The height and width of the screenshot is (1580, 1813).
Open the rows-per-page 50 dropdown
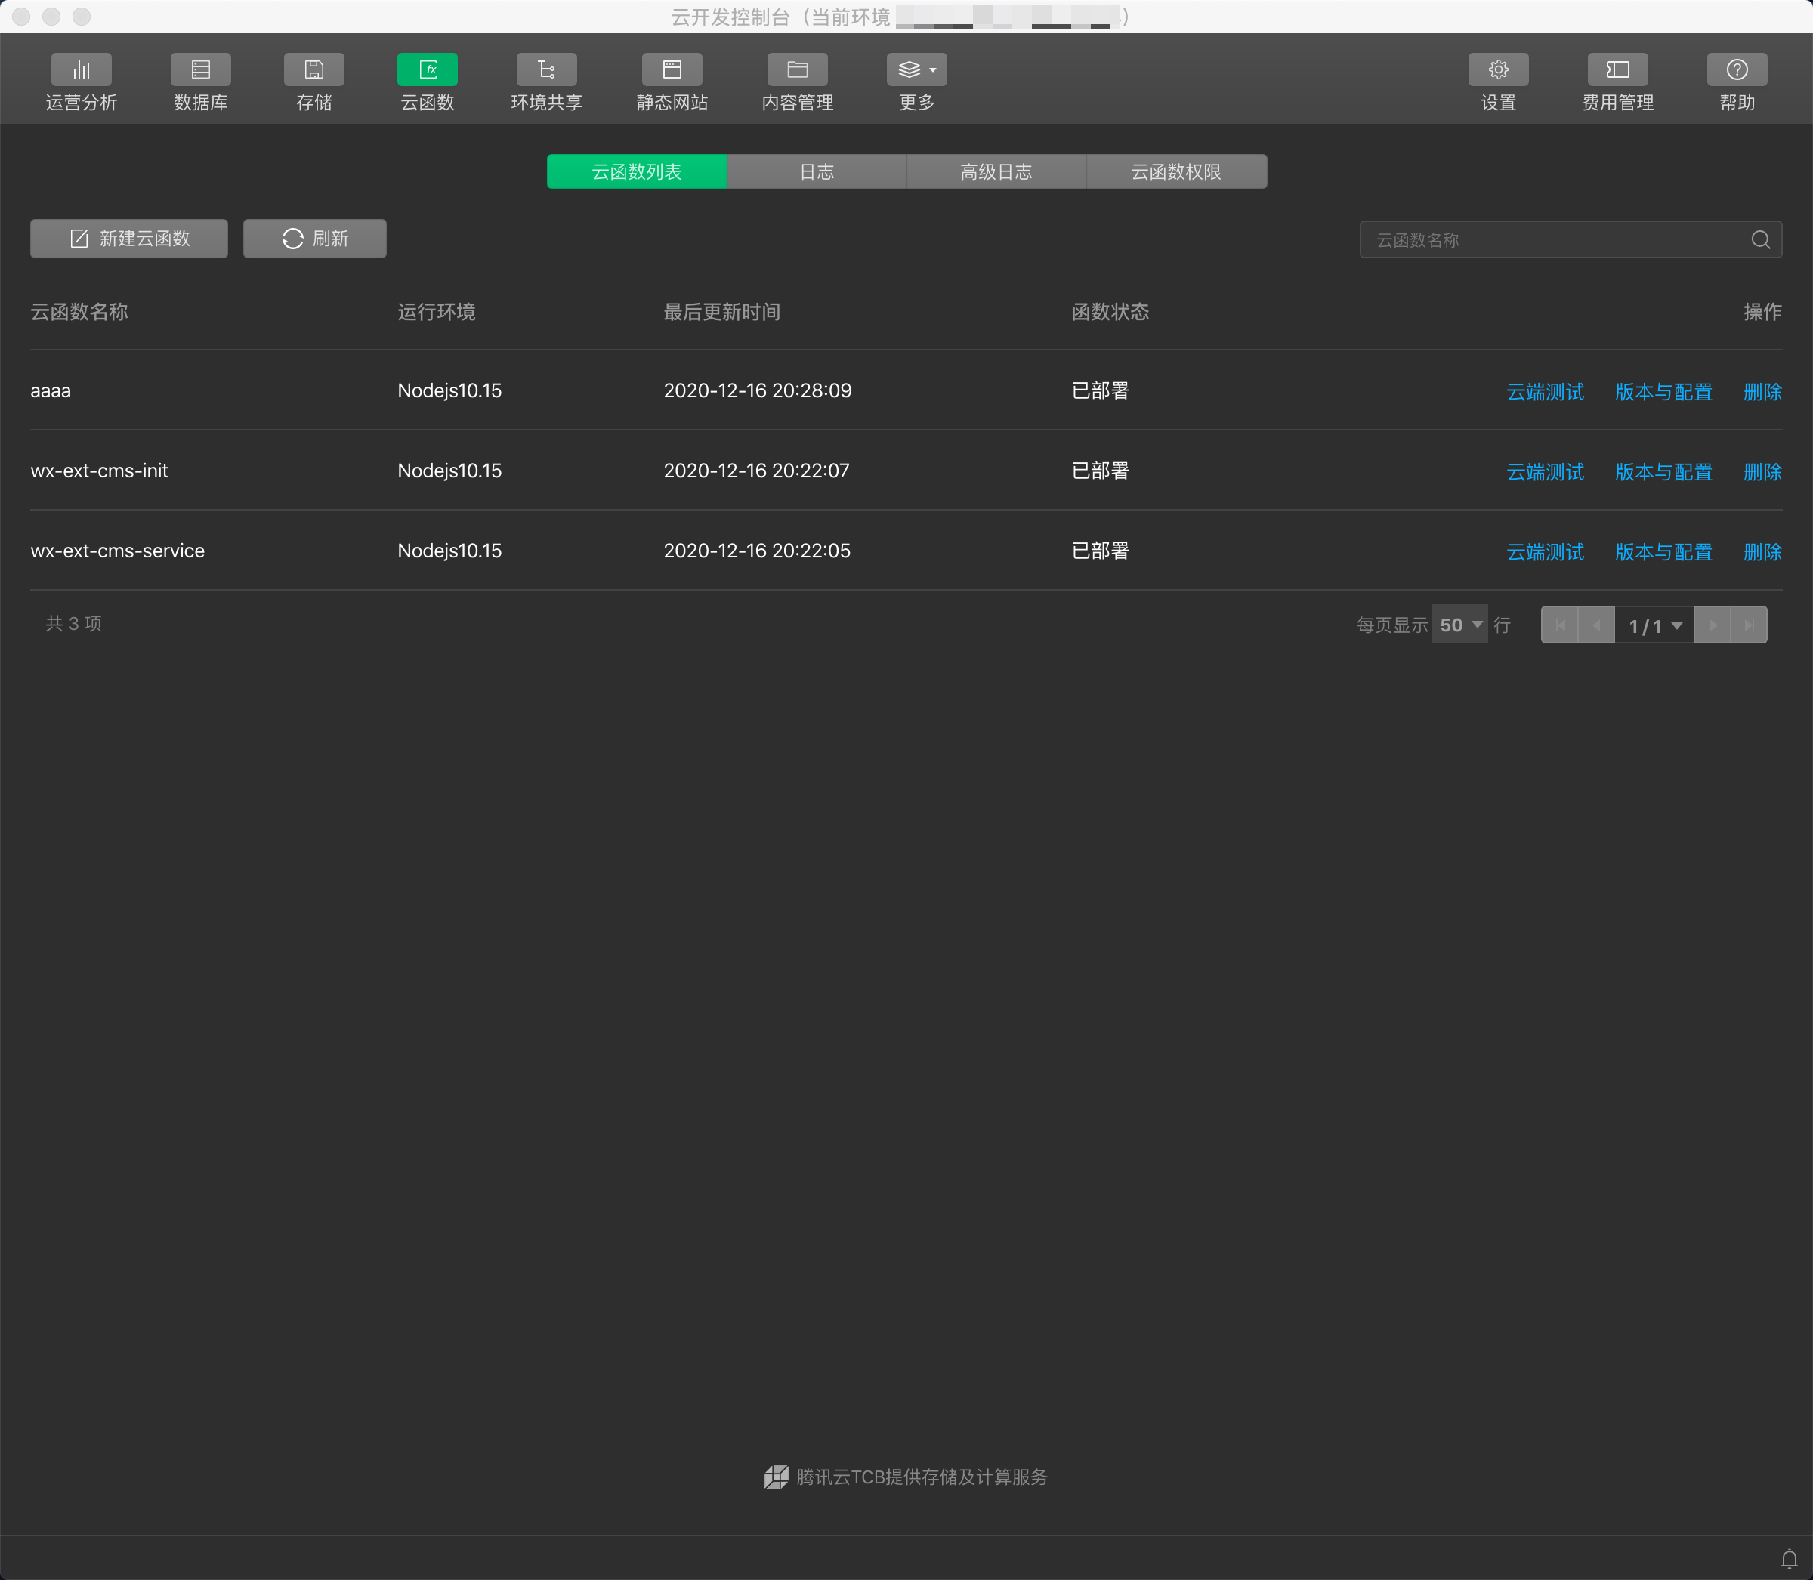point(1459,625)
